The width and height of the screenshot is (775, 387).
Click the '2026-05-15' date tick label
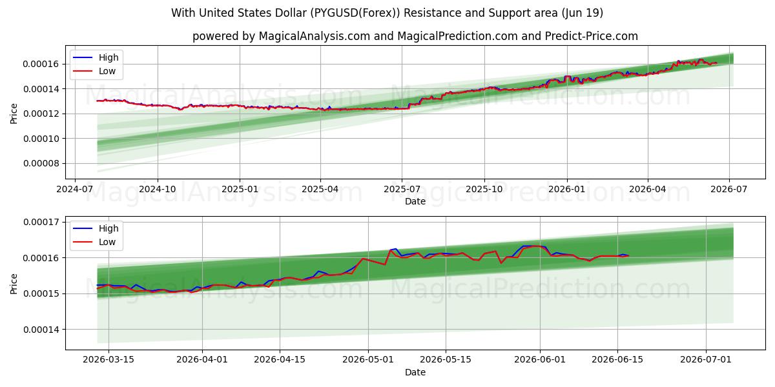[x=446, y=360]
